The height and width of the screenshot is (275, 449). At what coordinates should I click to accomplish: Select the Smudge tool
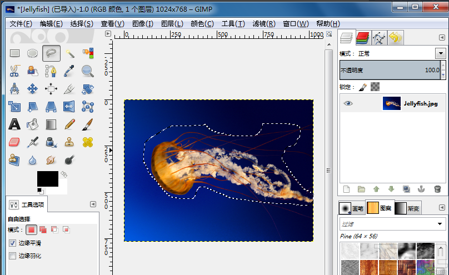[x=51, y=159]
